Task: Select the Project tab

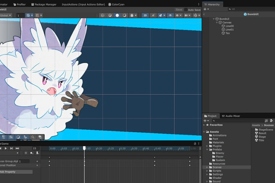Action: point(210,116)
